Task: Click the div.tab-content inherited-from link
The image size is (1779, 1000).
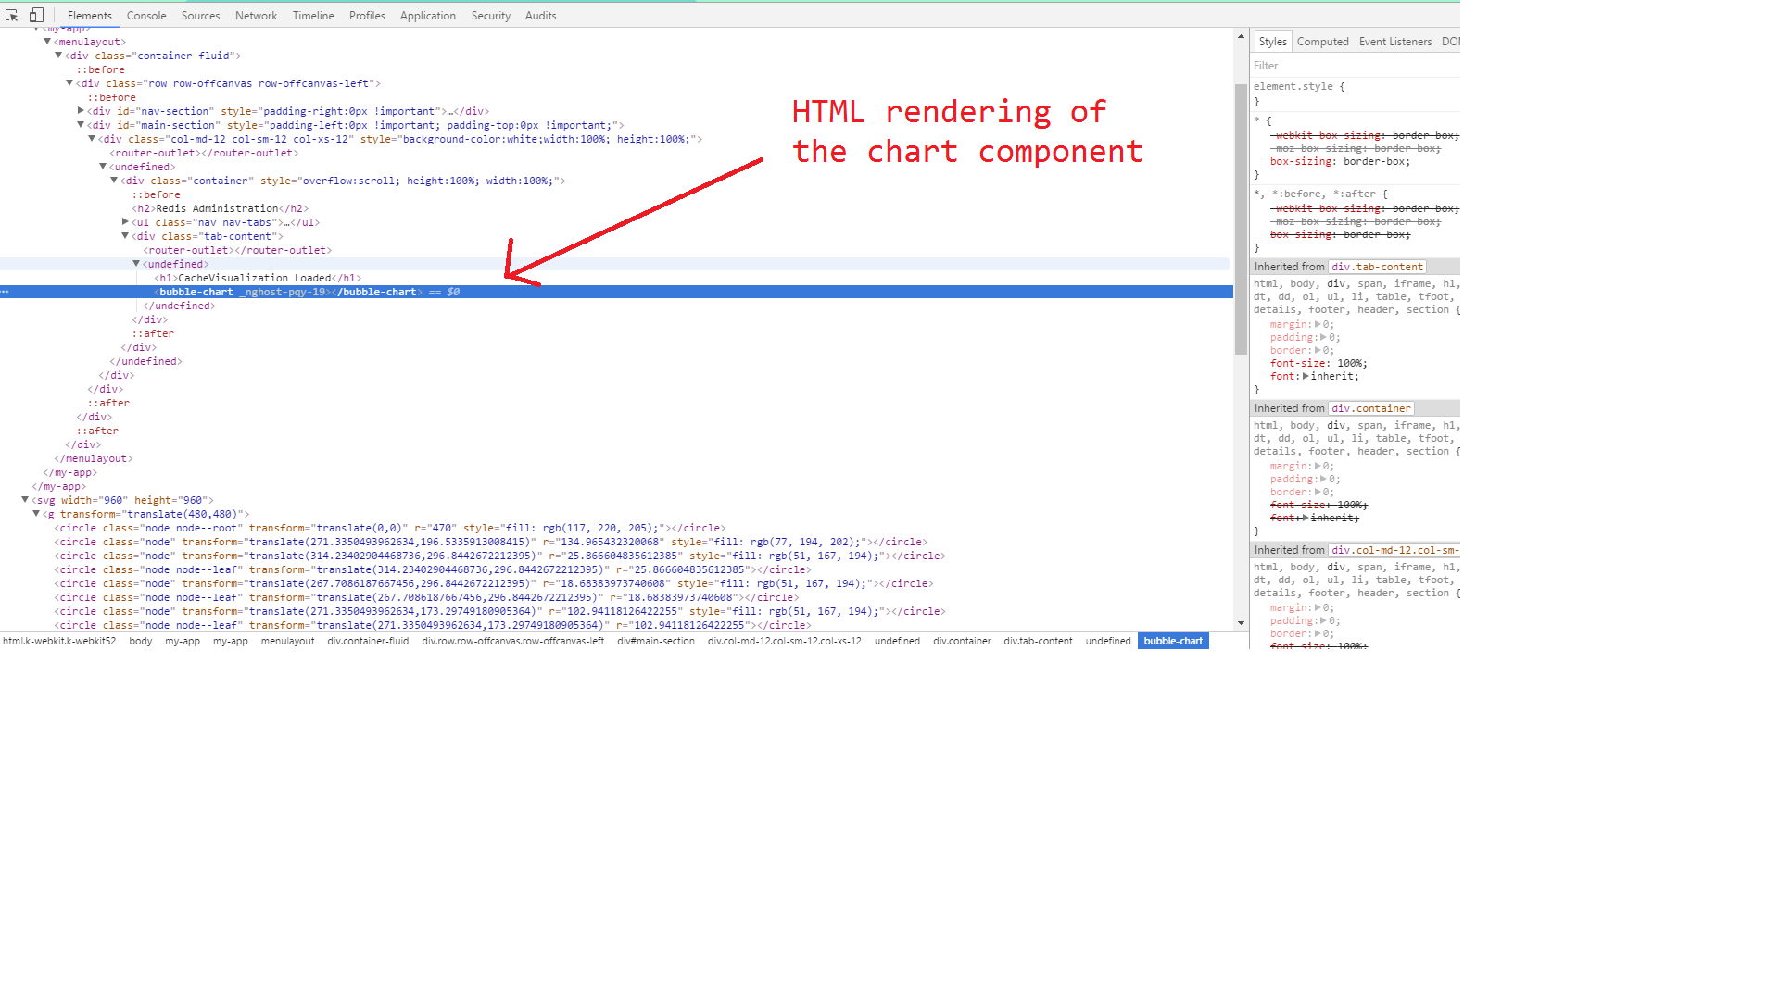Action: (x=1377, y=267)
